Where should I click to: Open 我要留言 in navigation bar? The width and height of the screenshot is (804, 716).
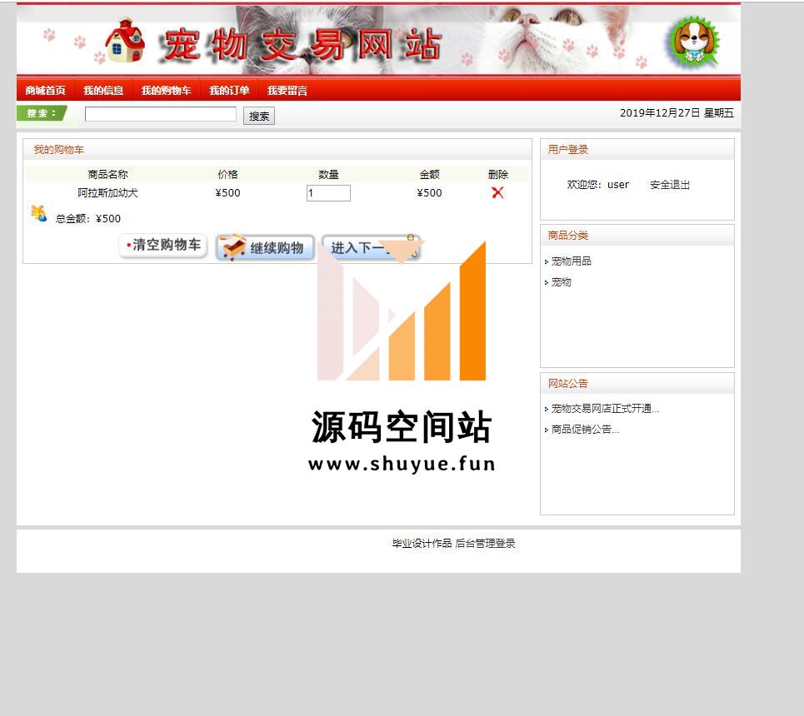(287, 91)
